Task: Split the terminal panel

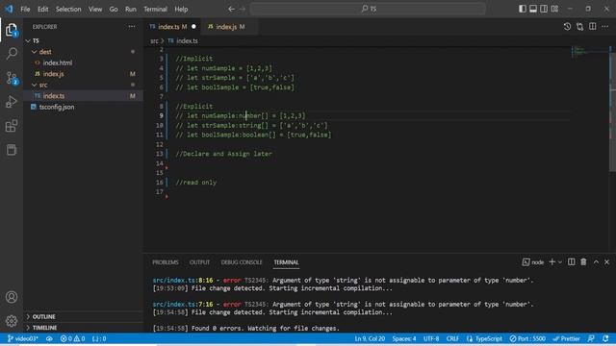Action: click(x=571, y=261)
